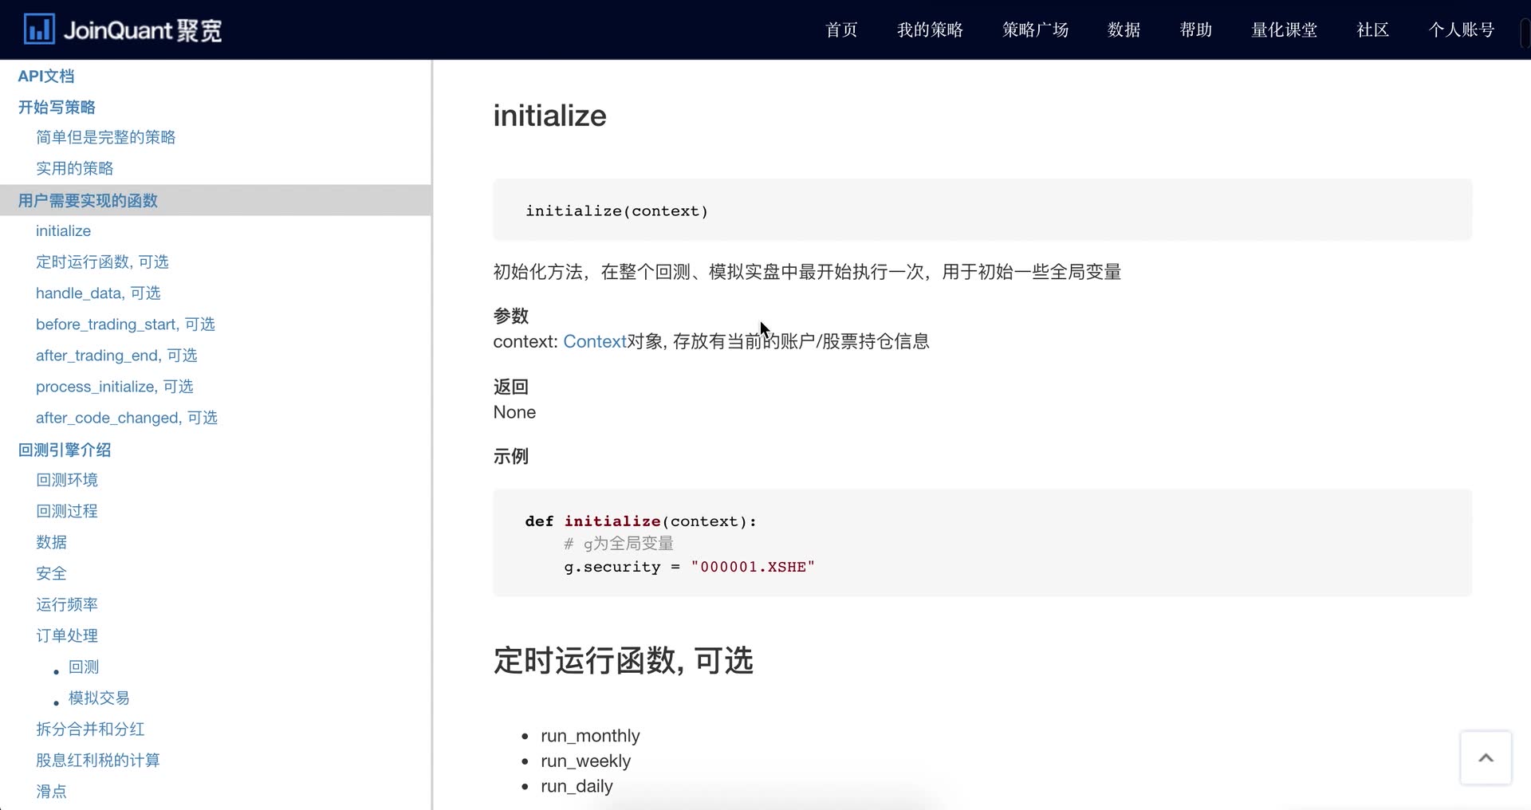Open the 个人账号 menu

click(x=1461, y=29)
